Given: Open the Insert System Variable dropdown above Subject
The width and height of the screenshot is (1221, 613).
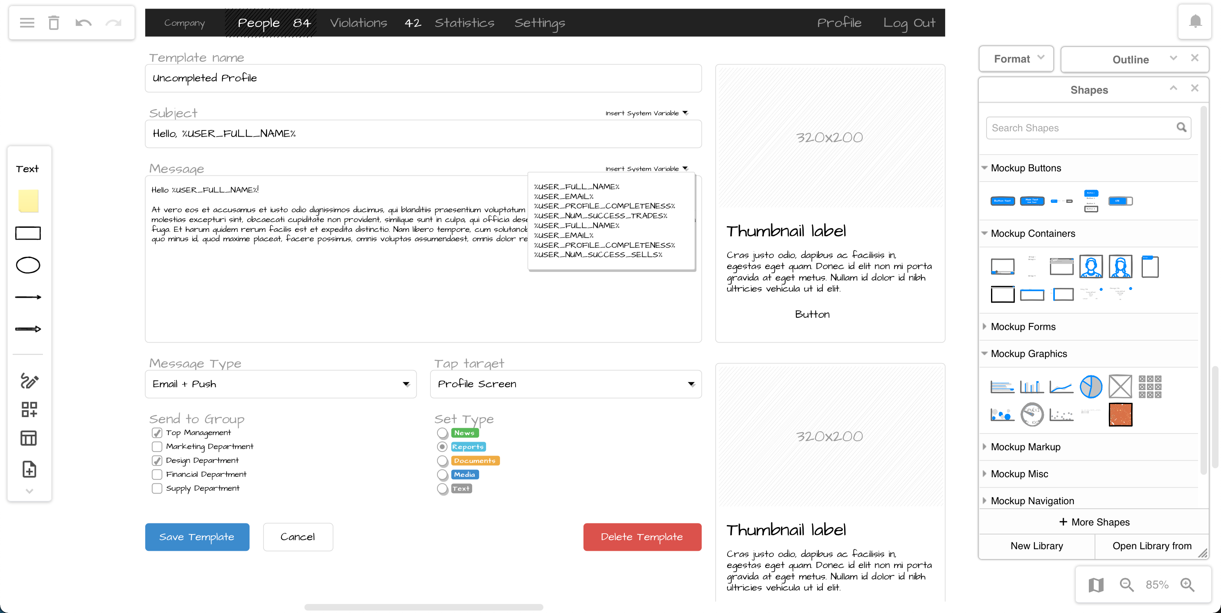Looking at the screenshot, I should pyautogui.click(x=646, y=113).
